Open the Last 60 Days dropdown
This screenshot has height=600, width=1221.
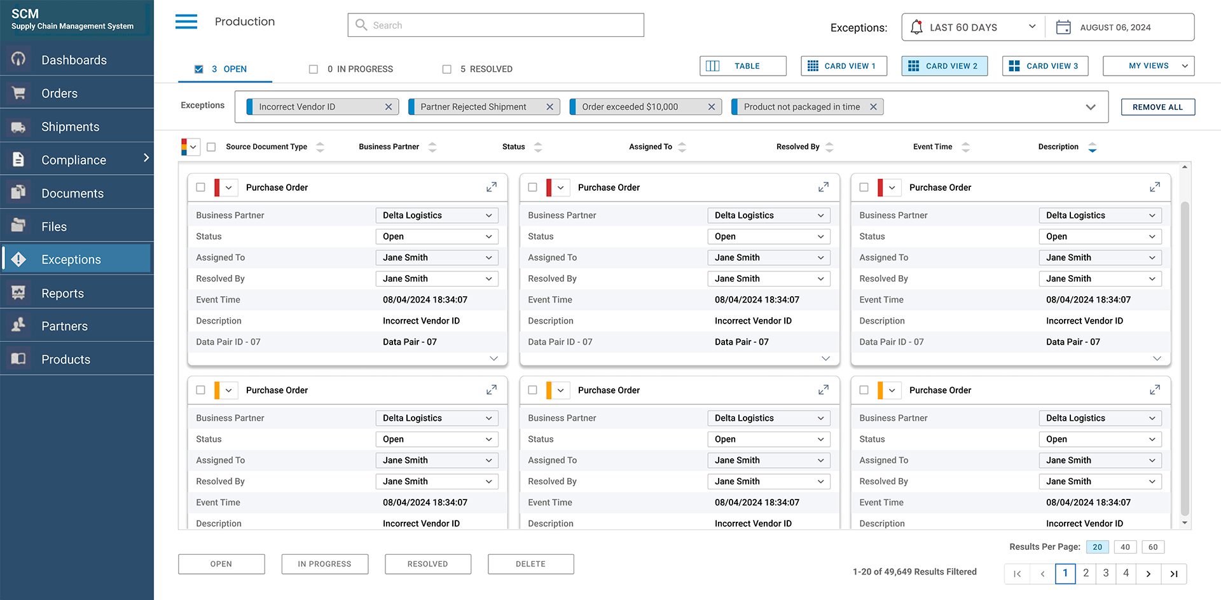973,27
